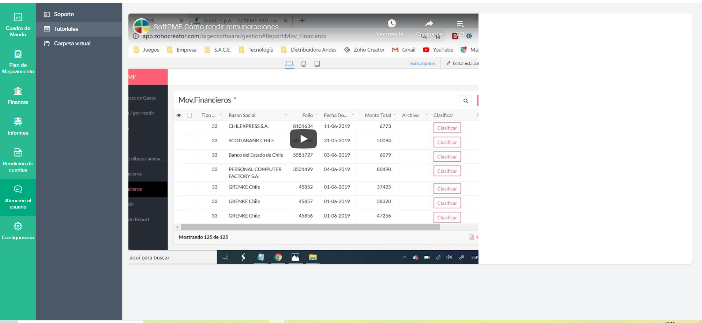Click the Watch later clock icon
This screenshot has width=702, height=323.
391,24
